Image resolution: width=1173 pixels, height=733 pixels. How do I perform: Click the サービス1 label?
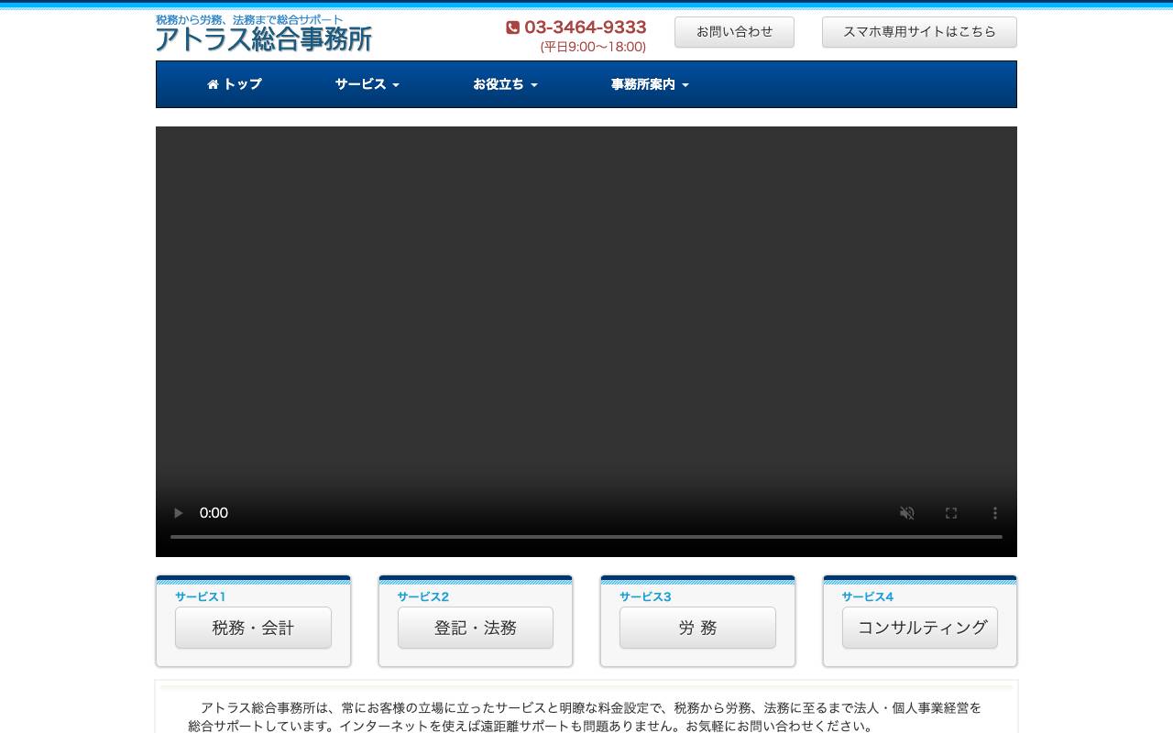(200, 596)
